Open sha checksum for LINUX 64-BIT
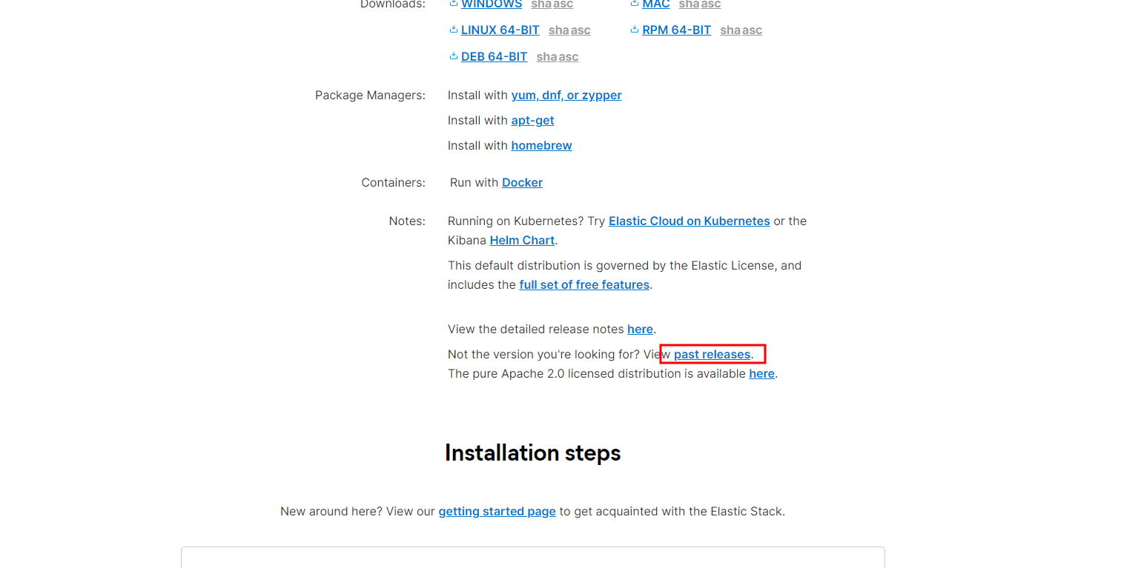Screen dimensions: 1121x568 559,30
